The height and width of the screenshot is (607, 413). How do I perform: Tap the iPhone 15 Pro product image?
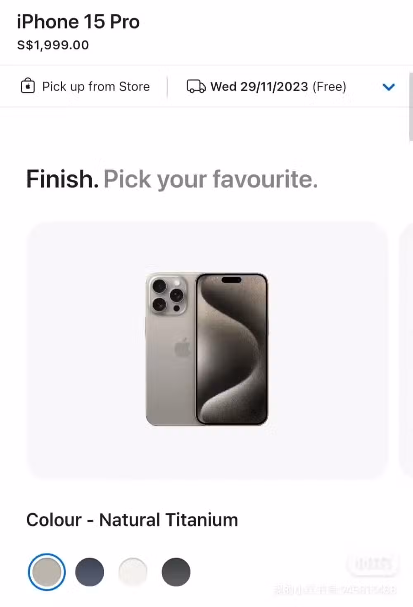pos(207,349)
